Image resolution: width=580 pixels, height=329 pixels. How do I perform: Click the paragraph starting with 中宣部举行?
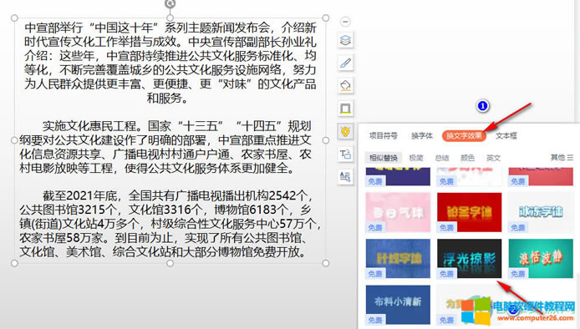coord(170,63)
